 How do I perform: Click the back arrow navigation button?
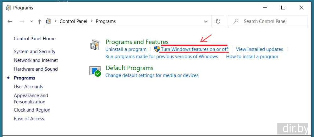[10, 21]
